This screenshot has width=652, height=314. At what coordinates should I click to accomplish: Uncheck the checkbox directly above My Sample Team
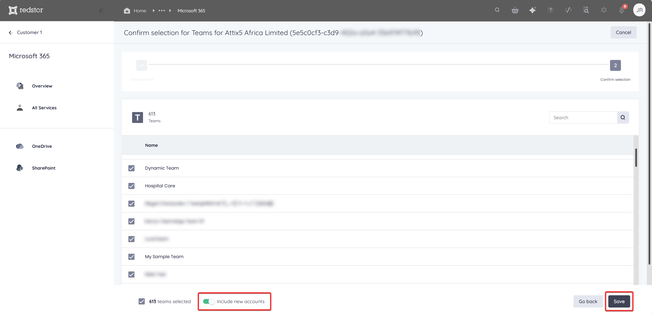(131, 239)
